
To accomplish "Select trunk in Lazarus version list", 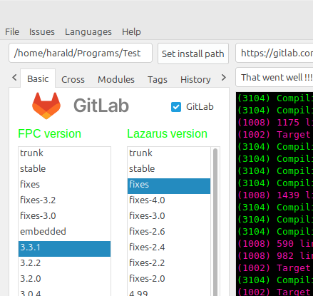I will pos(169,153).
